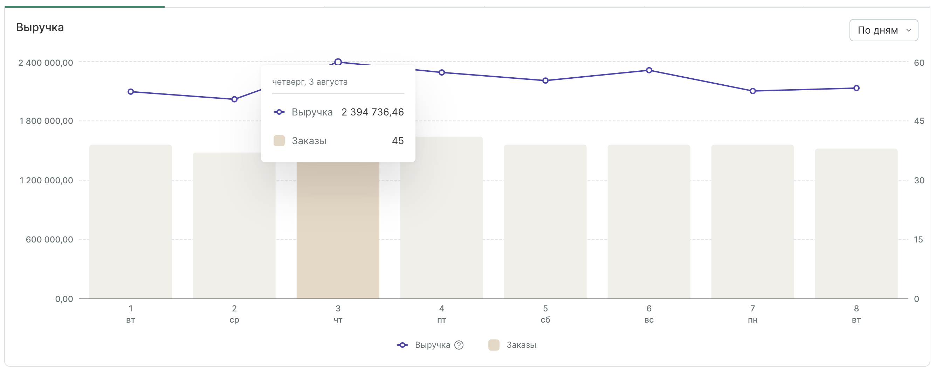
Task: Click x-axis label '6 вс'
Action: 649,314
